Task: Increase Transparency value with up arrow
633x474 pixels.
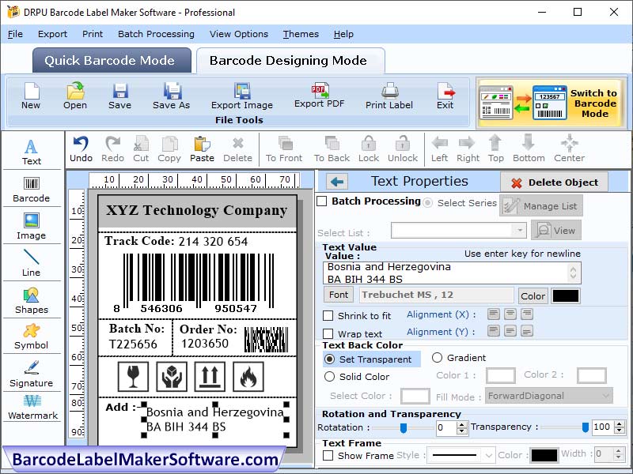Action: [x=620, y=424]
